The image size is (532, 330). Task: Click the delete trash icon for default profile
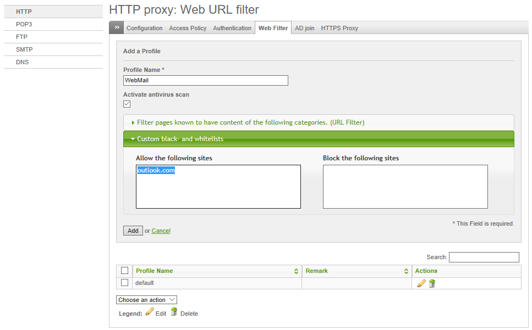tap(432, 283)
